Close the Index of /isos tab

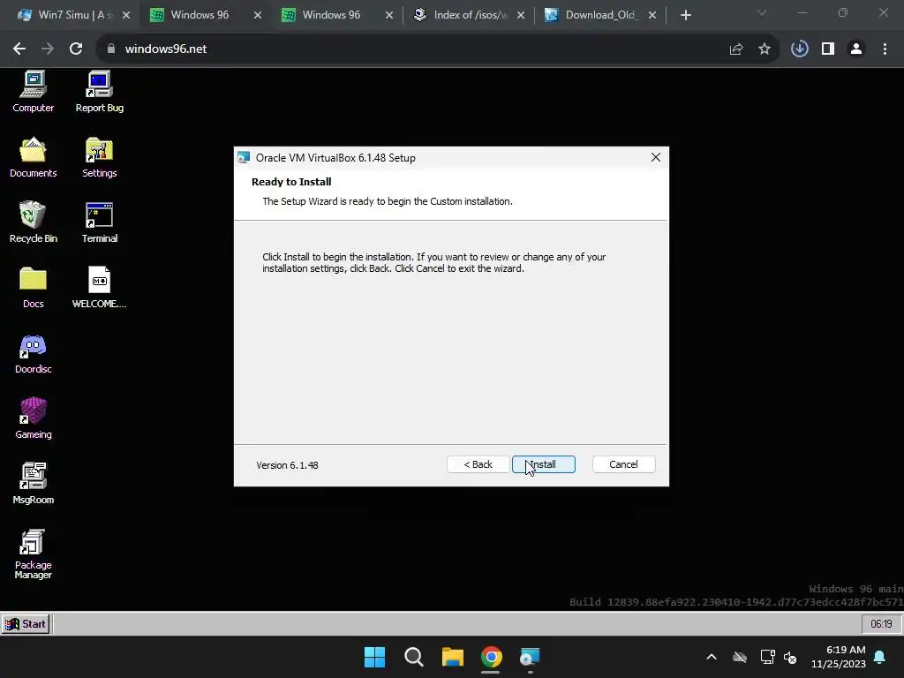click(x=521, y=16)
